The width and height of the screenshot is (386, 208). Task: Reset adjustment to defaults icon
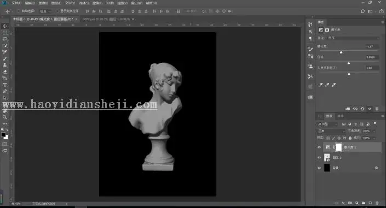pos(362,109)
